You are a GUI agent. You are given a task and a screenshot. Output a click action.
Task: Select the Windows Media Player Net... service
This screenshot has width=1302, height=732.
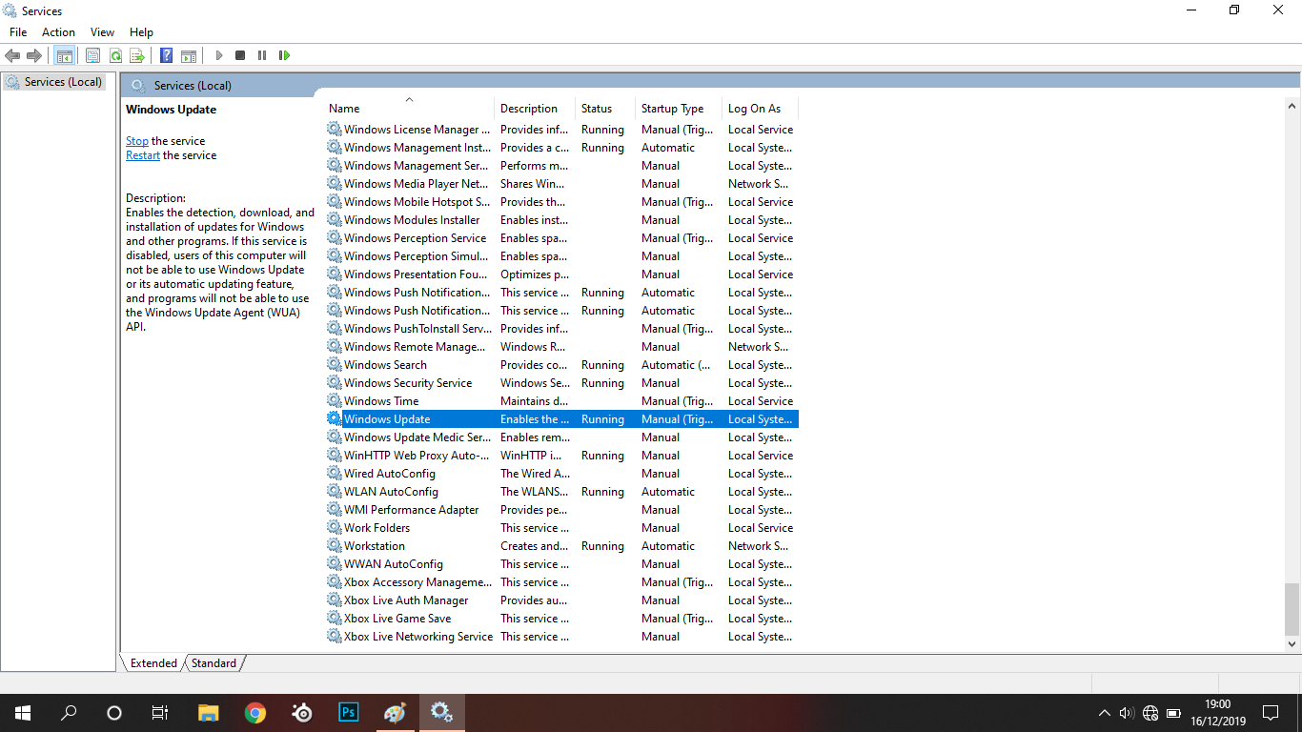pyautogui.click(x=561, y=184)
